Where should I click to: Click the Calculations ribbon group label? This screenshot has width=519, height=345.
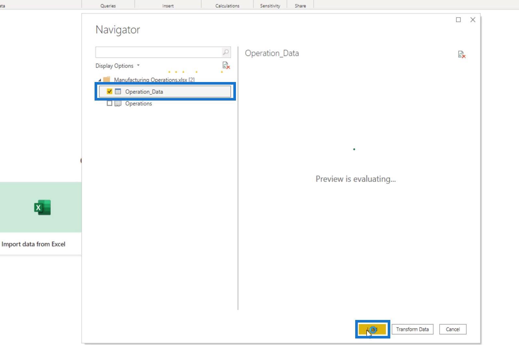coord(227,6)
